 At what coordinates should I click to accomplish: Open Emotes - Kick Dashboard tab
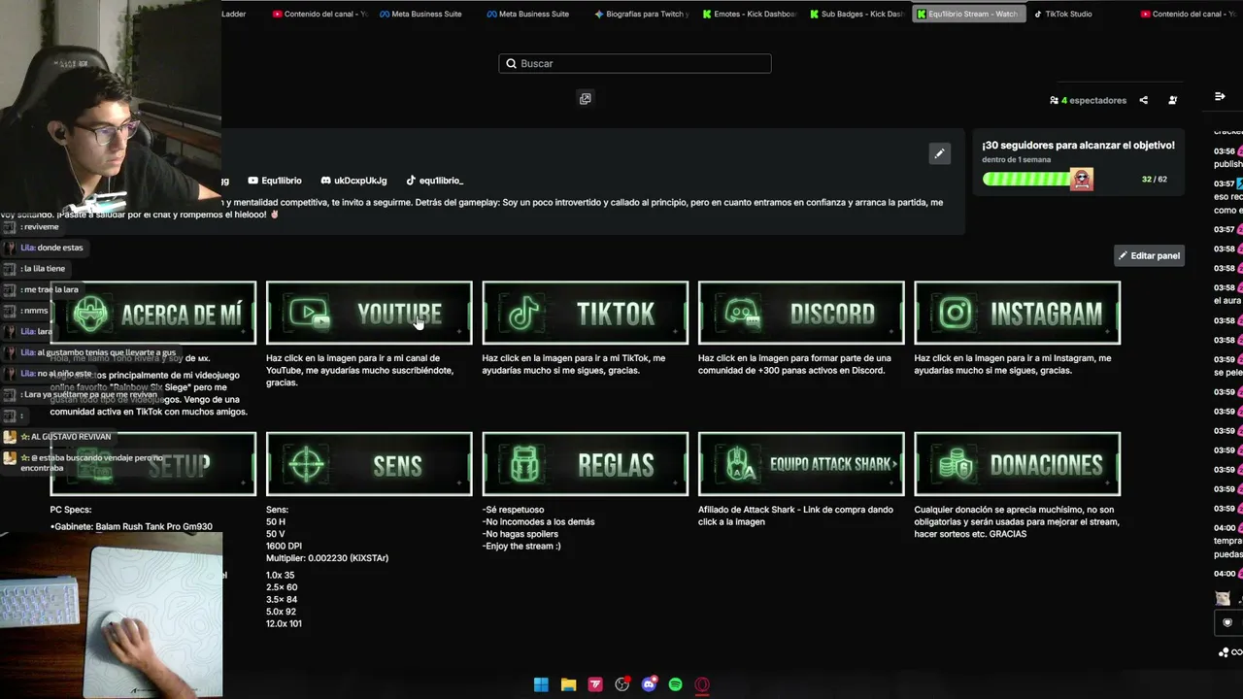click(x=748, y=14)
